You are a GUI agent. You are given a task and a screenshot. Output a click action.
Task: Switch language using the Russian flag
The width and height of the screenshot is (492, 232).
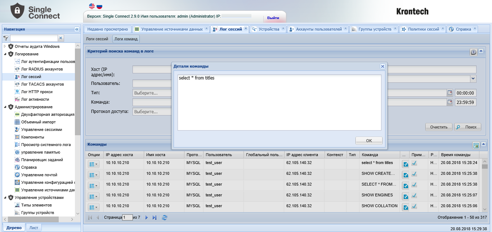tap(99, 6)
